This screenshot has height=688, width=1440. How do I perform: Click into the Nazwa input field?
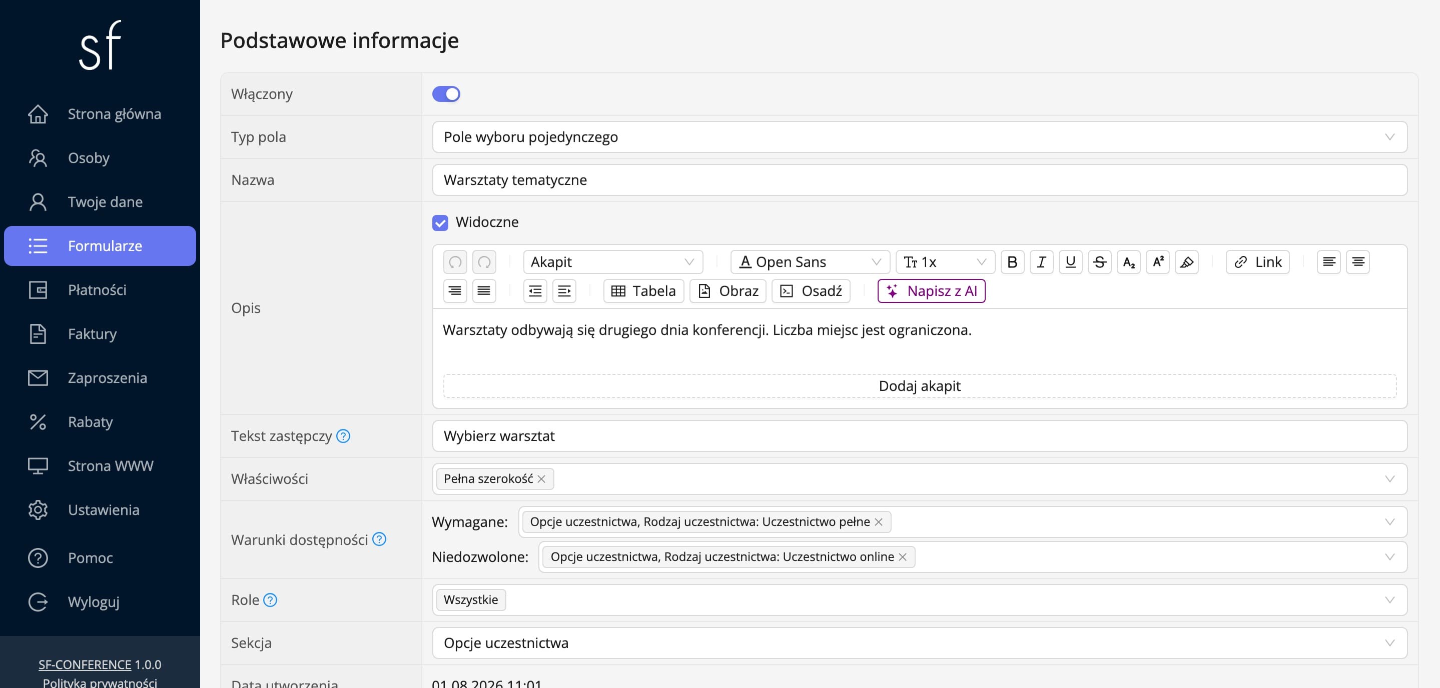(920, 180)
